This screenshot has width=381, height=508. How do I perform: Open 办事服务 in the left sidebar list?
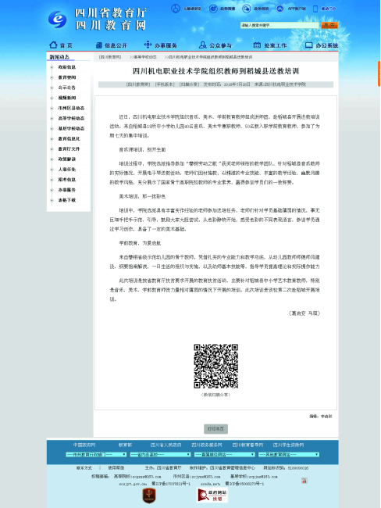click(67, 190)
